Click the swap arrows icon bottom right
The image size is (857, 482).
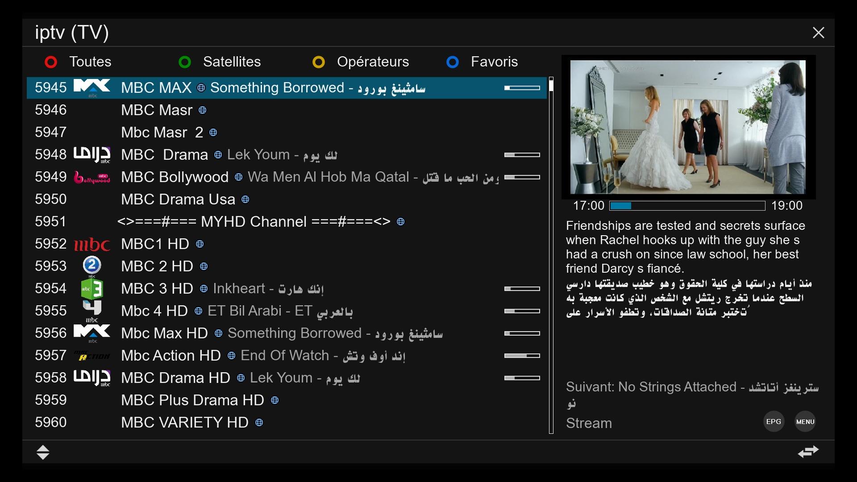pos(808,452)
